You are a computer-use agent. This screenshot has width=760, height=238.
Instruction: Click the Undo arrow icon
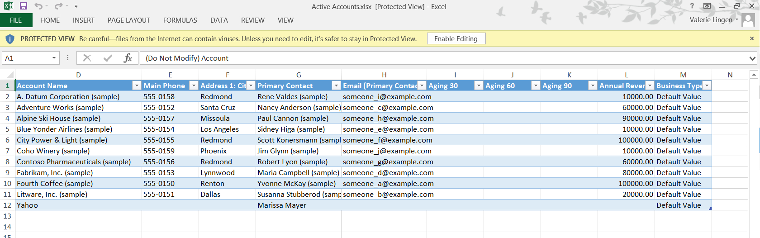(38, 6)
